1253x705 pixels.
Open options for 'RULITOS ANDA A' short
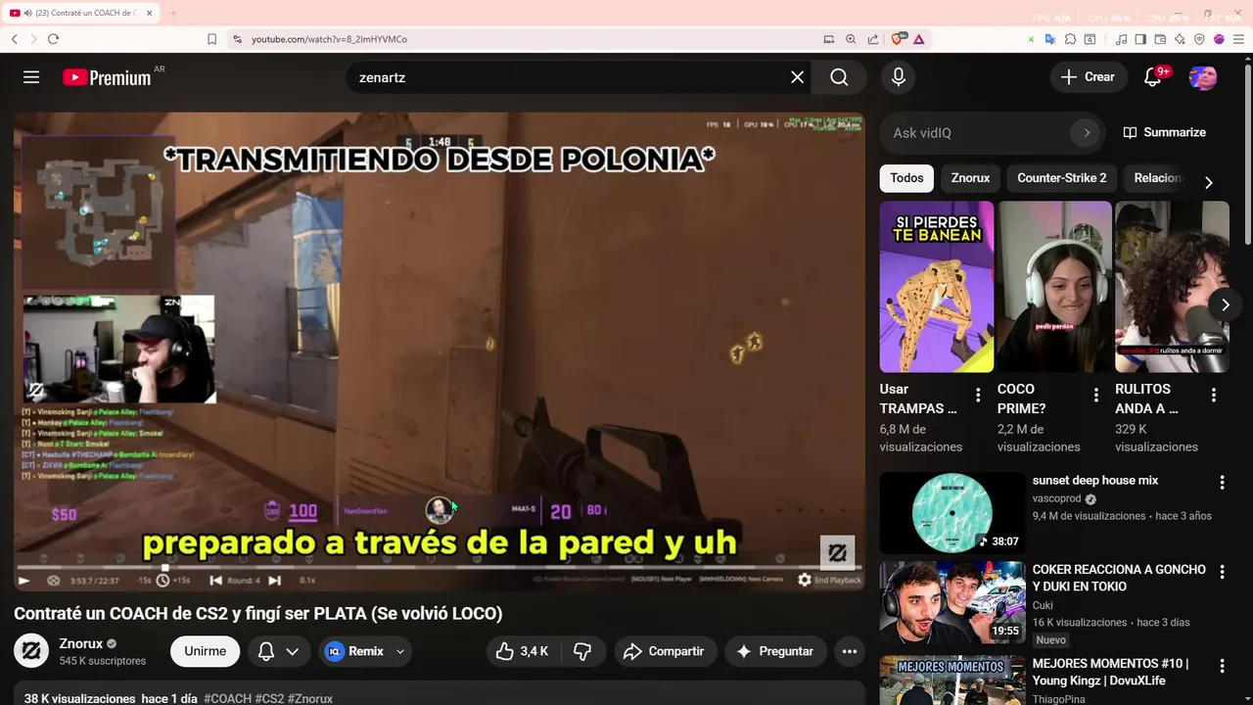click(x=1213, y=396)
